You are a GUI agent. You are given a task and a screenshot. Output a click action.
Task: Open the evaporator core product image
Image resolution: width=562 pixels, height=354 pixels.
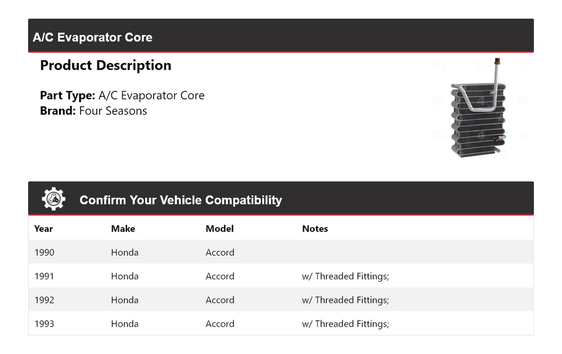pyautogui.click(x=478, y=109)
